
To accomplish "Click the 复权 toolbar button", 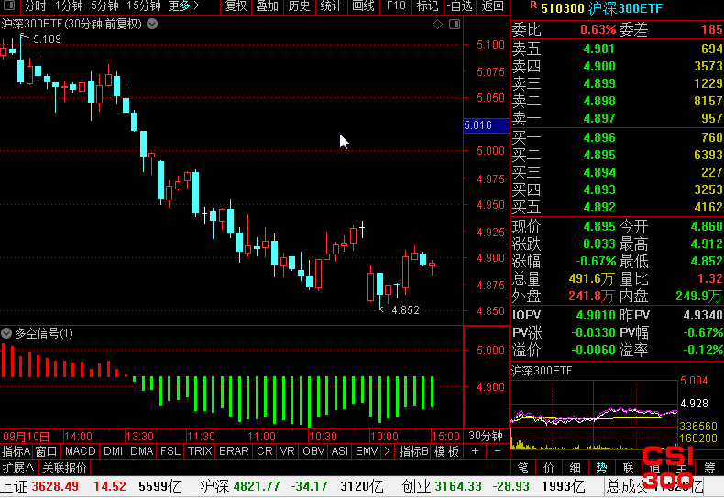I will [x=236, y=6].
